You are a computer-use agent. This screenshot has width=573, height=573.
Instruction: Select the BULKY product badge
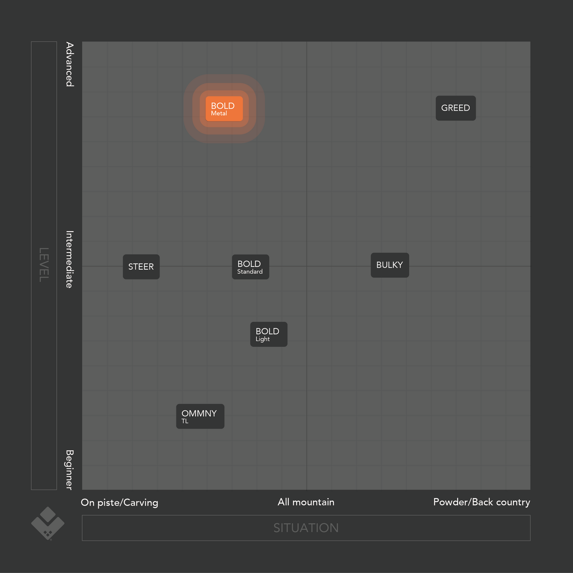tap(390, 265)
